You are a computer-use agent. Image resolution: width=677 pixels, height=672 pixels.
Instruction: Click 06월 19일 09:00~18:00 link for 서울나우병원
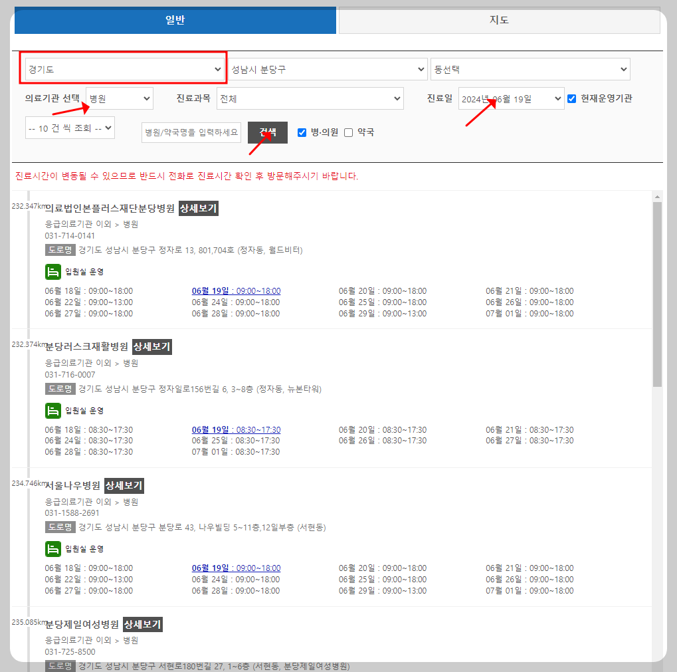236,568
